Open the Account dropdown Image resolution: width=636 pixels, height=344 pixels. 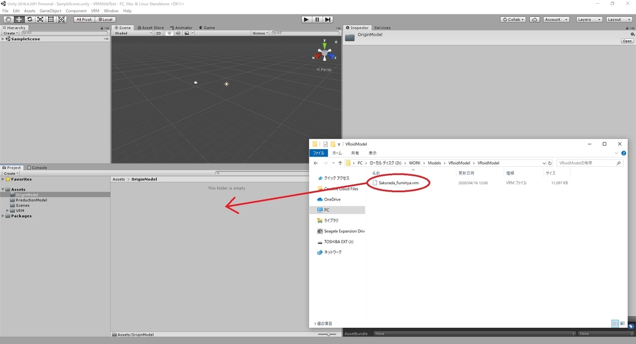pyautogui.click(x=556, y=20)
